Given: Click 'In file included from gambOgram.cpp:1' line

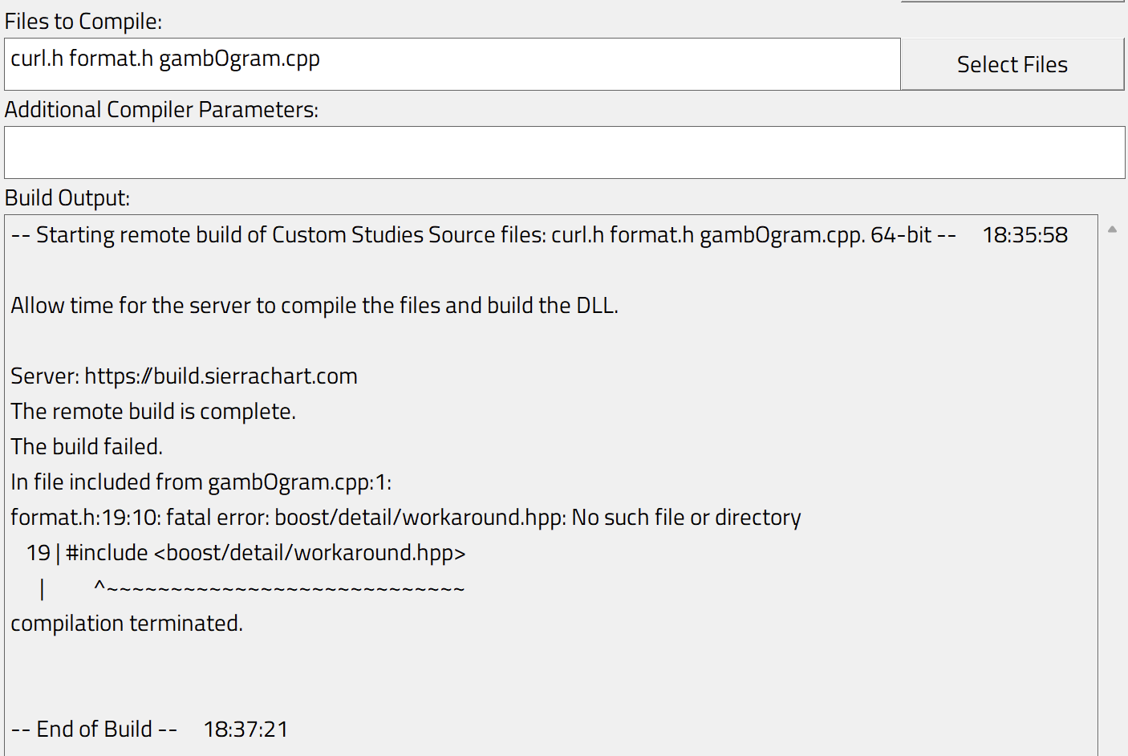Looking at the screenshot, I should pyautogui.click(x=201, y=482).
